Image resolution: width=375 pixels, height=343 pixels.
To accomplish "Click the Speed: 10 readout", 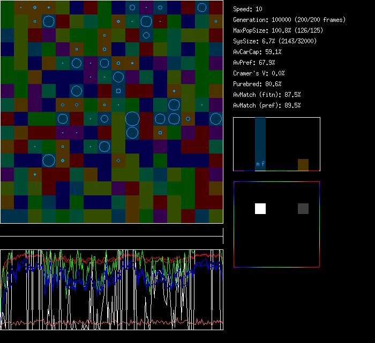I will [x=248, y=9].
